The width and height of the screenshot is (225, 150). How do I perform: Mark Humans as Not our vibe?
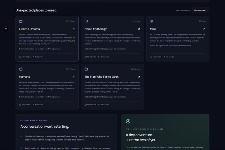[x=38, y=105]
